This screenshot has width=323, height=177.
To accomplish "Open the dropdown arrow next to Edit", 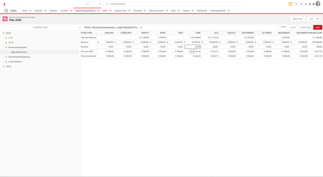I will 318,19.
